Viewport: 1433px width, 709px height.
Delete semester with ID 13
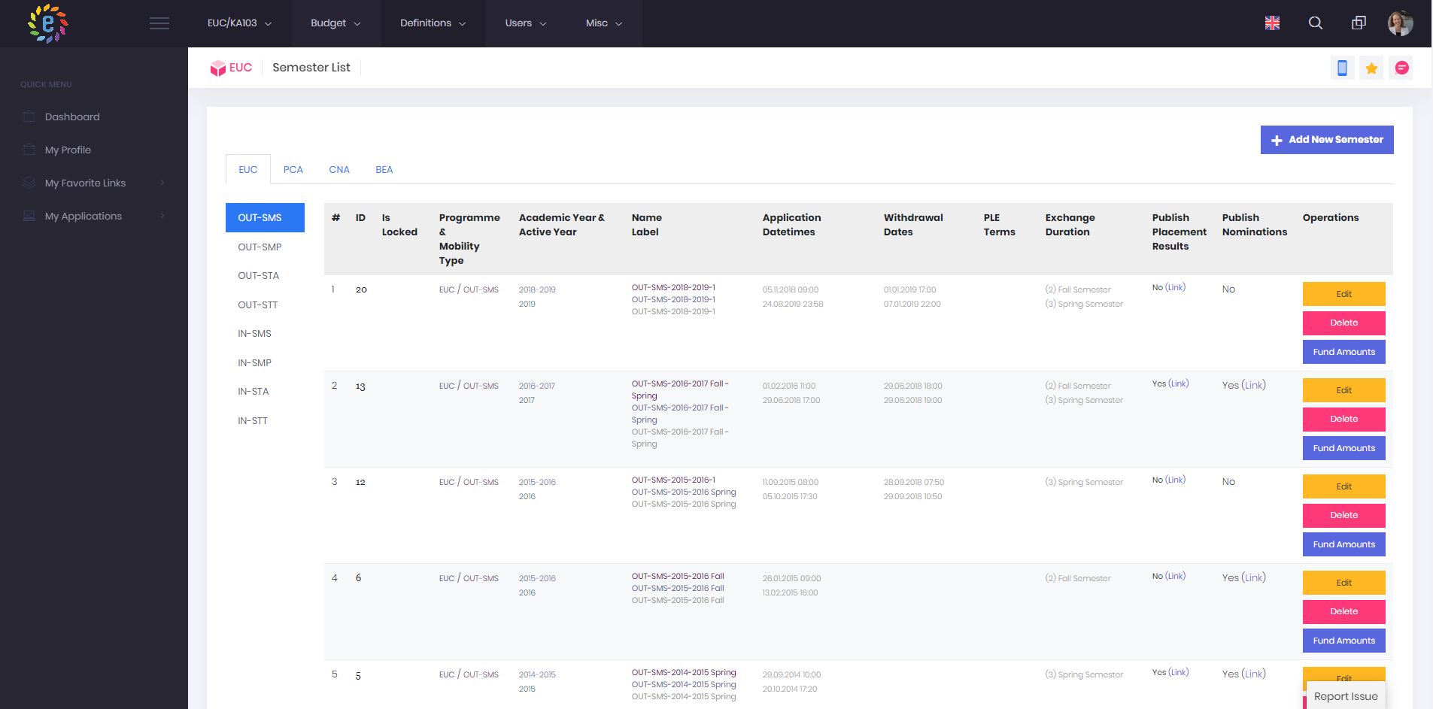1343,419
